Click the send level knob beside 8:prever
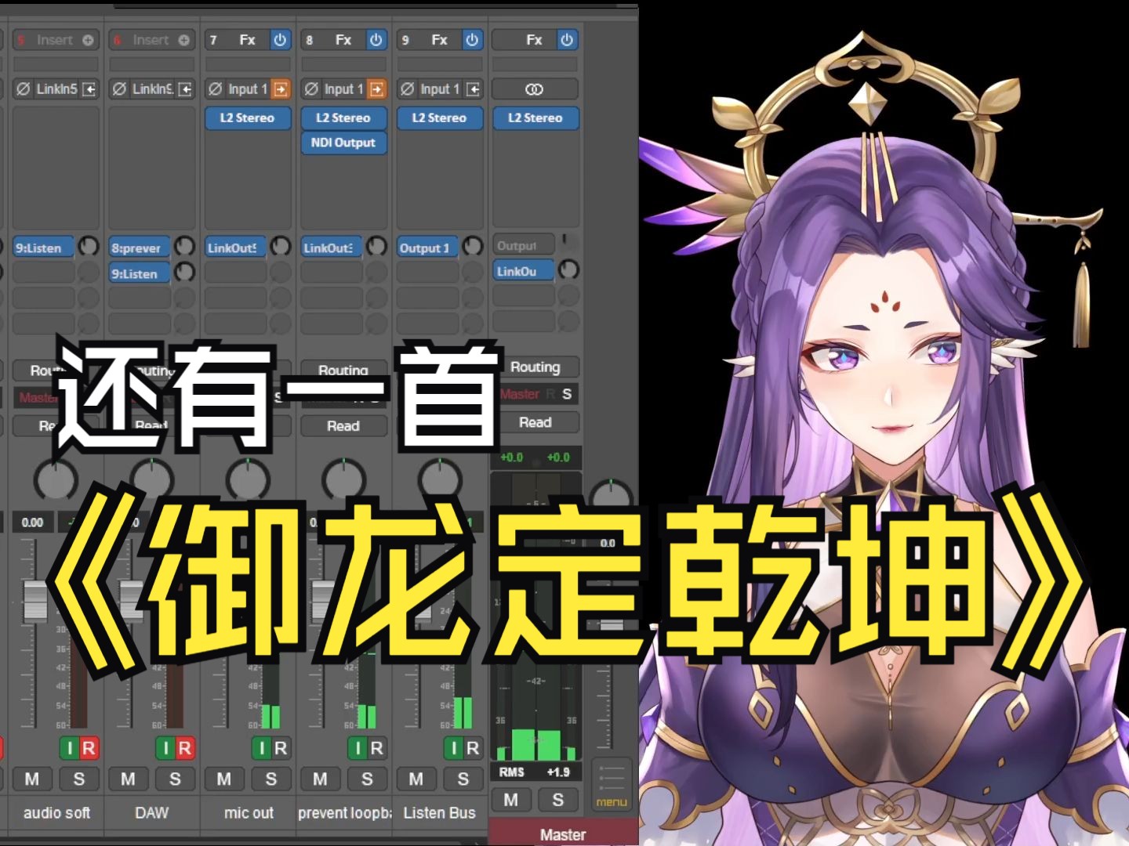Viewport: 1129px width, 846px height. pos(184,247)
